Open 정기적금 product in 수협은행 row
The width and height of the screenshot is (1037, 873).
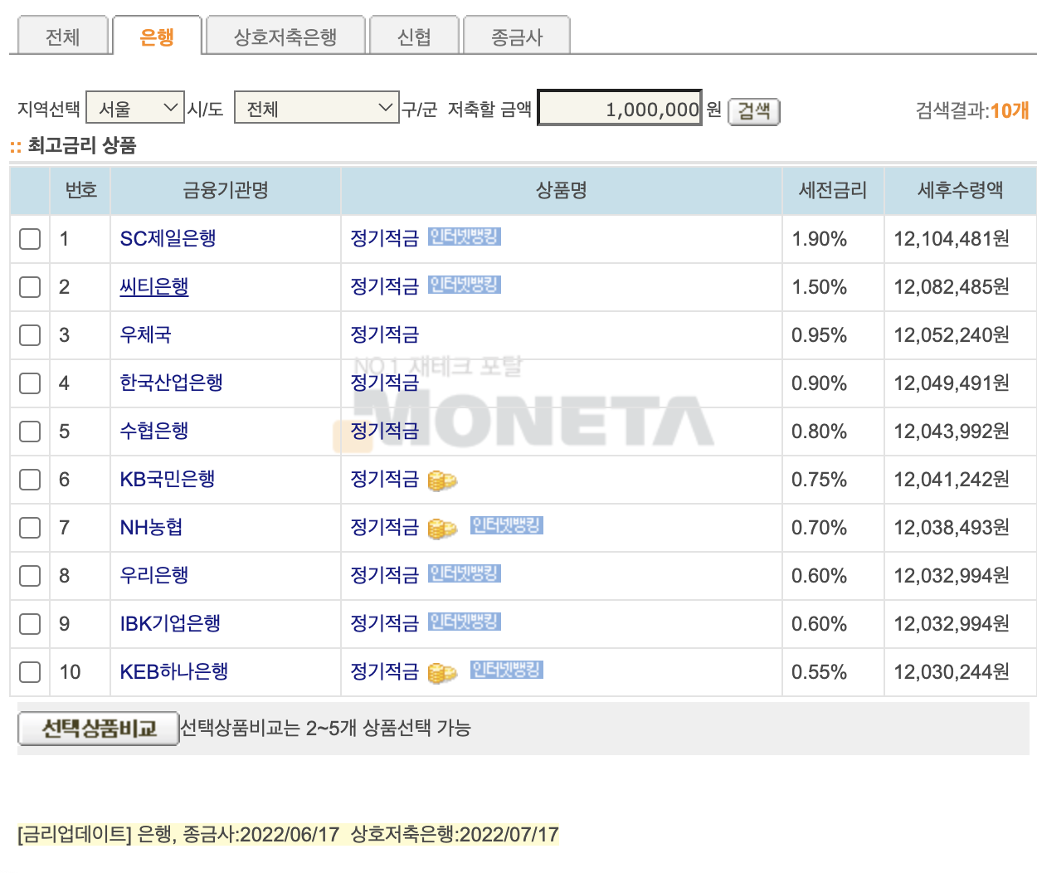[385, 432]
